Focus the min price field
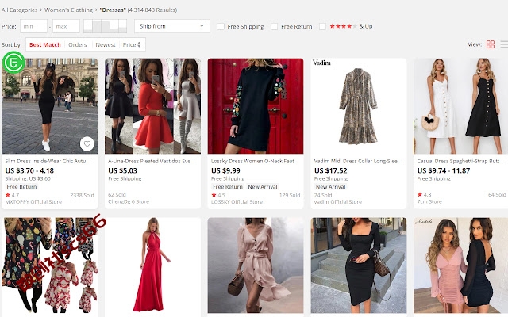 [33, 26]
